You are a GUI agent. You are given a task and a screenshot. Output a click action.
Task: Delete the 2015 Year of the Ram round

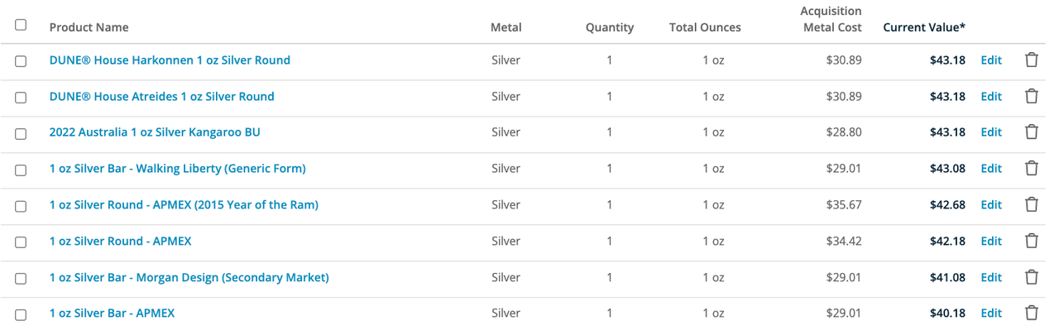pyautogui.click(x=1032, y=204)
